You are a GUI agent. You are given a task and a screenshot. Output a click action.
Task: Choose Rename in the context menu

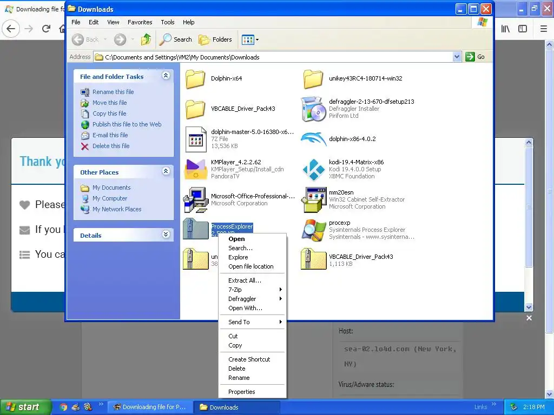click(252, 378)
